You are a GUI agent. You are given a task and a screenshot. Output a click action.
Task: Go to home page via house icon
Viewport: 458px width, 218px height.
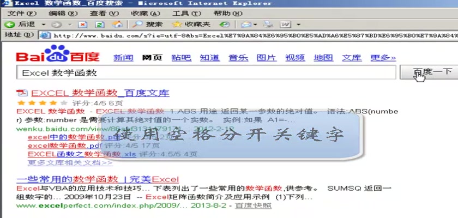[x=117, y=24]
